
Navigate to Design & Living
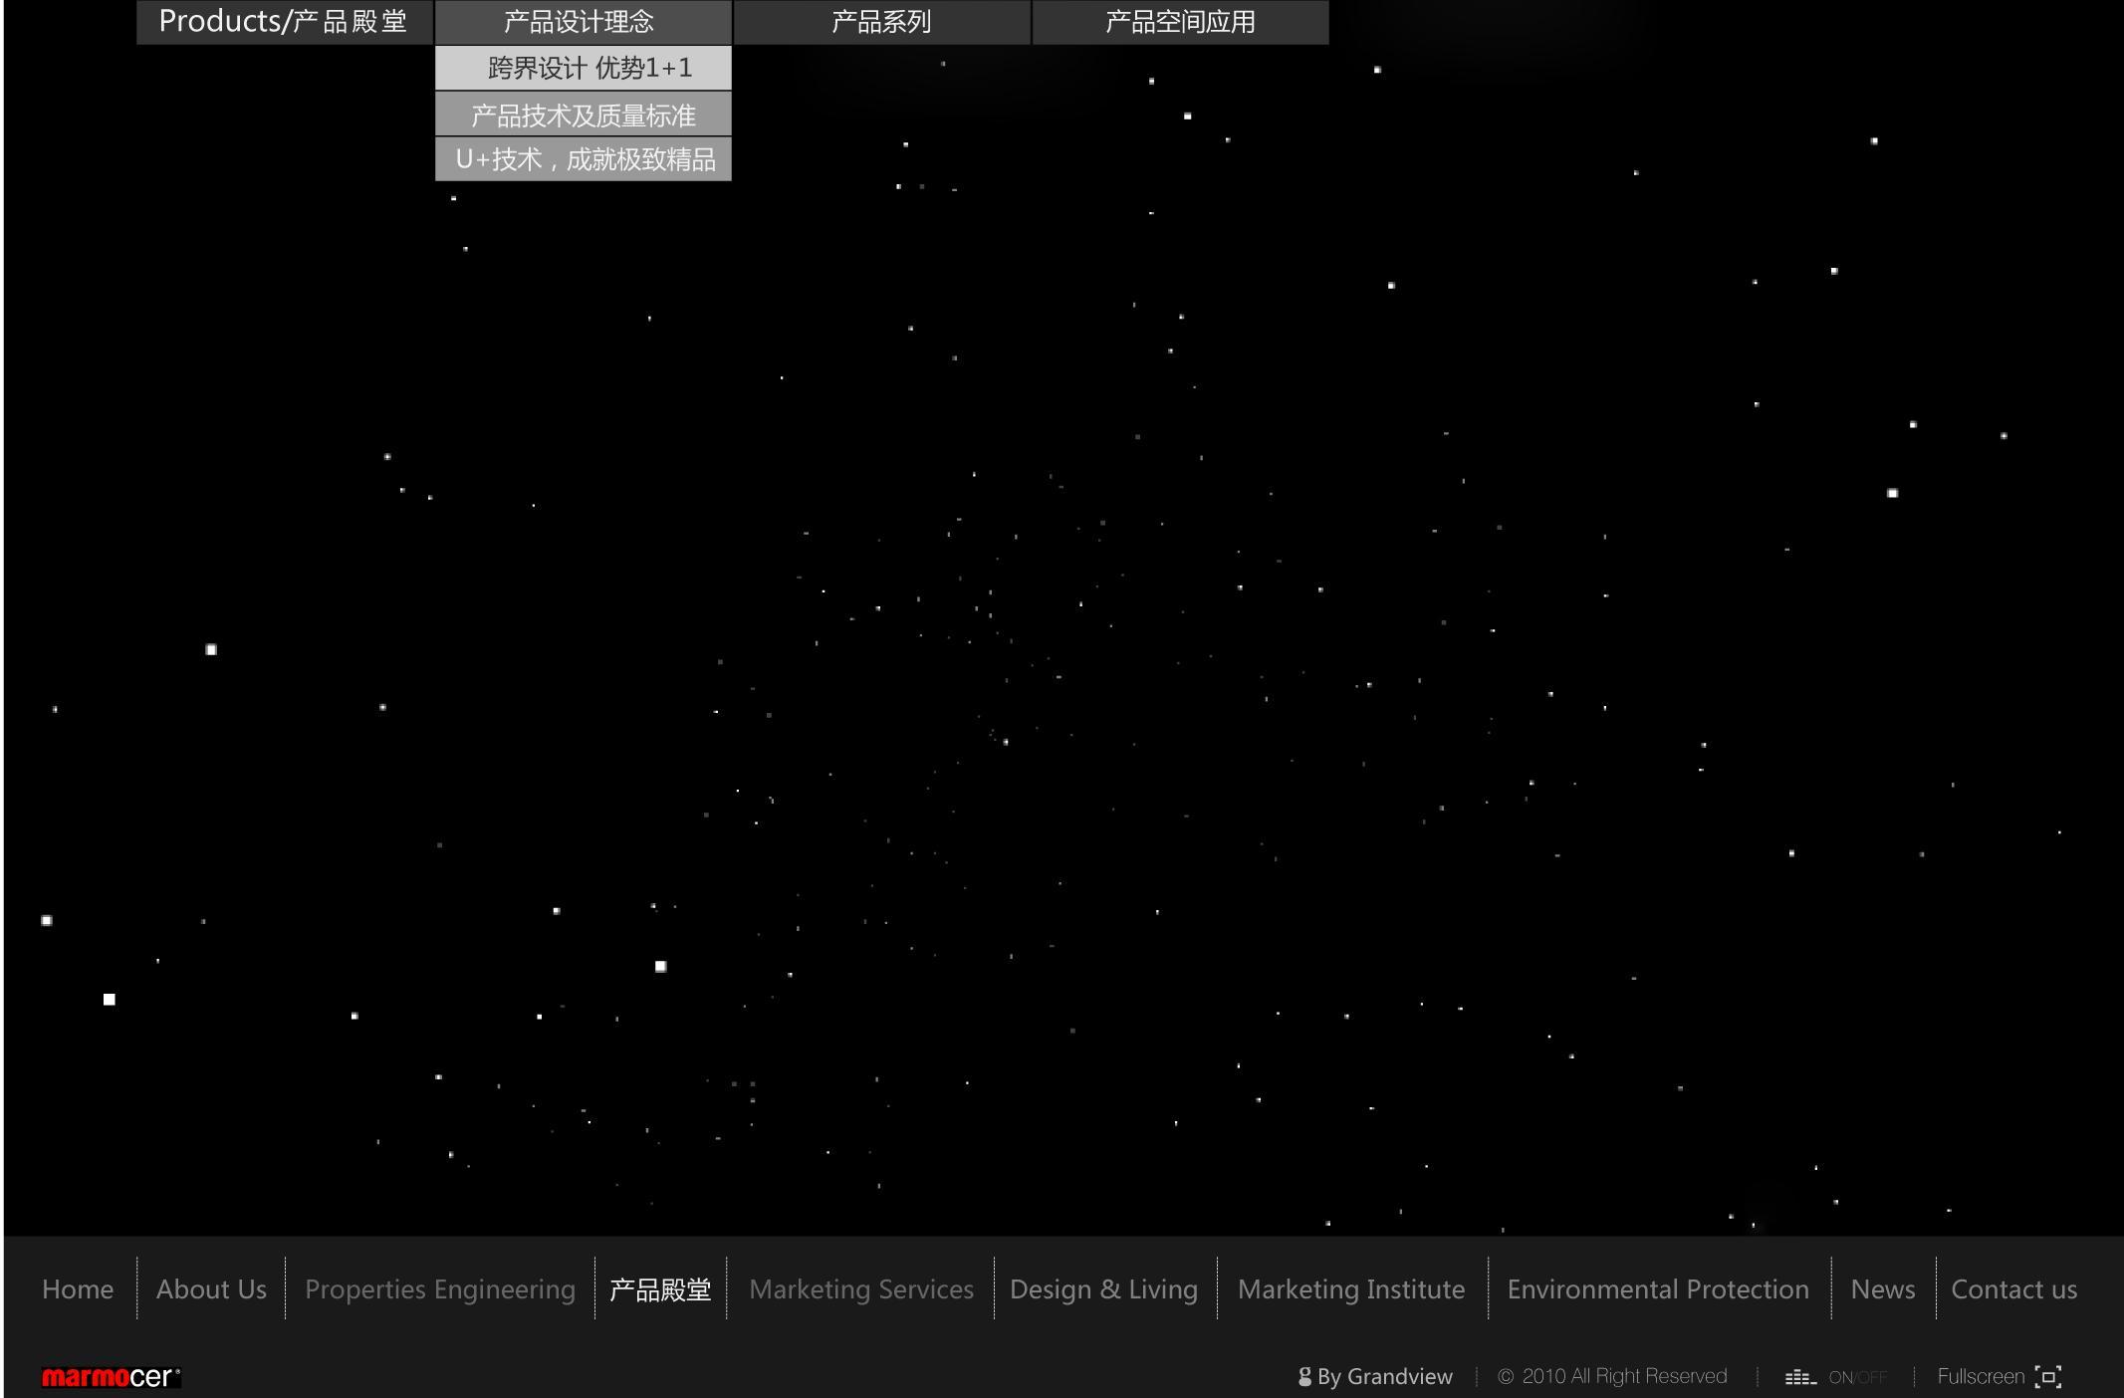tap(1103, 1288)
